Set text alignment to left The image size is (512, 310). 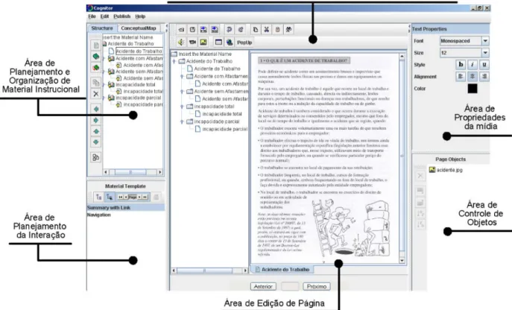(461, 77)
